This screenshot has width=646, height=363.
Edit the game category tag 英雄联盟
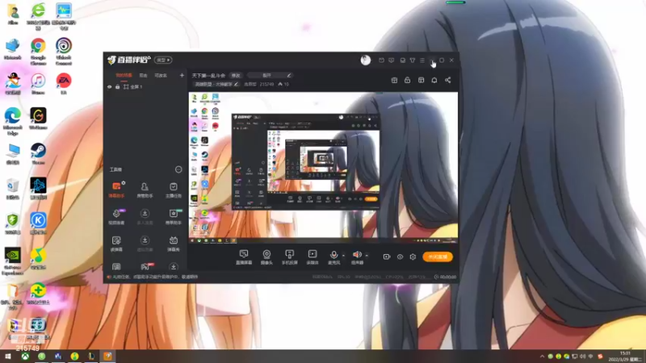click(216, 85)
